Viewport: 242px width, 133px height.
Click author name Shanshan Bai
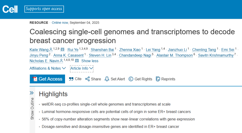tap(102, 50)
